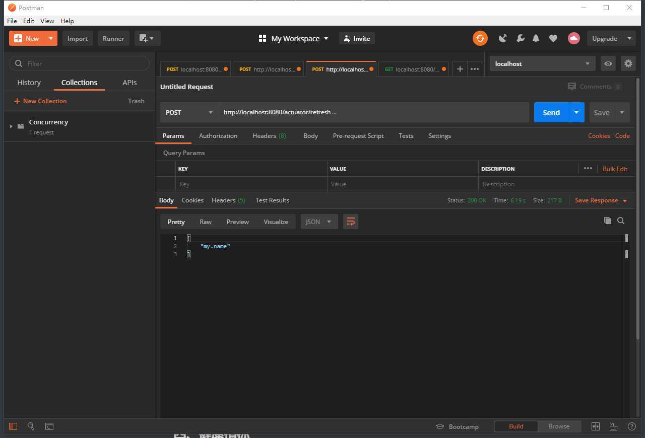Open the View menu
The image size is (645, 438).
[x=47, y=21]
